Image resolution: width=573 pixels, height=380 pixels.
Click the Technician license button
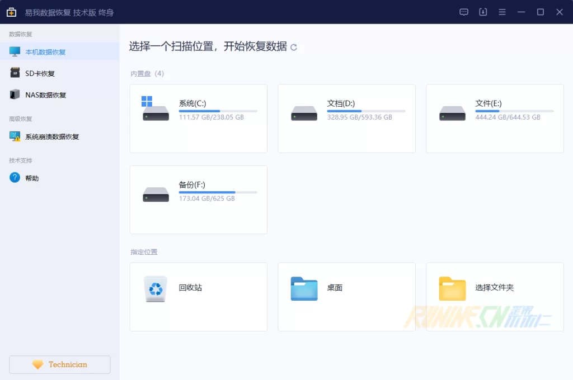click(60, 364)
